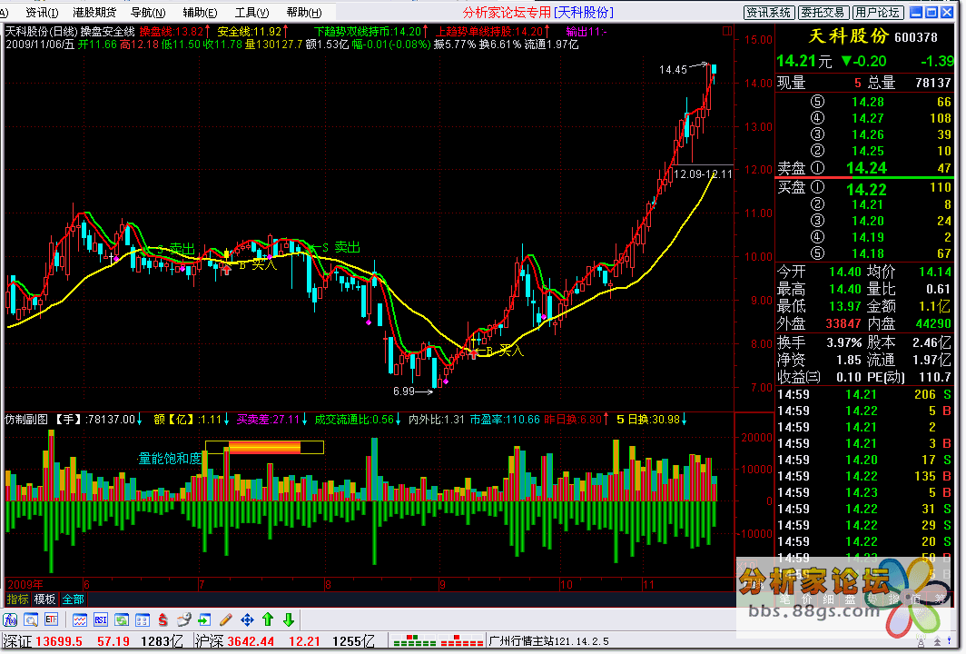The image size is (966, 654).
Task: Click the month 8 marker on time axis
Action: pyautogui.click(x=328, y=584)
